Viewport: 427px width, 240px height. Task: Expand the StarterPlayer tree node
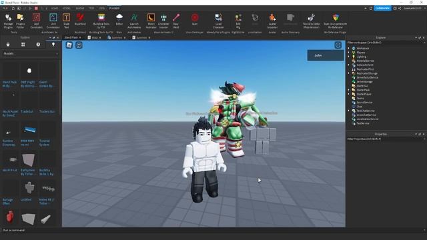click(x=348, y=94)
